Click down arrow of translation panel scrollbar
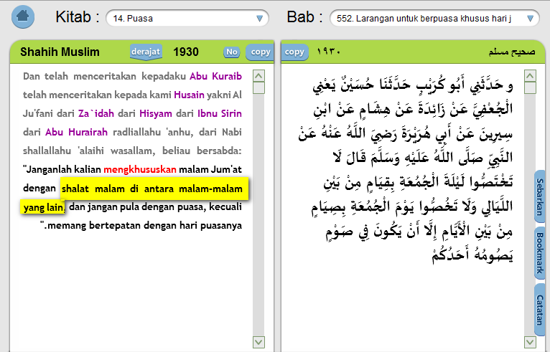 tap(259, 342)
